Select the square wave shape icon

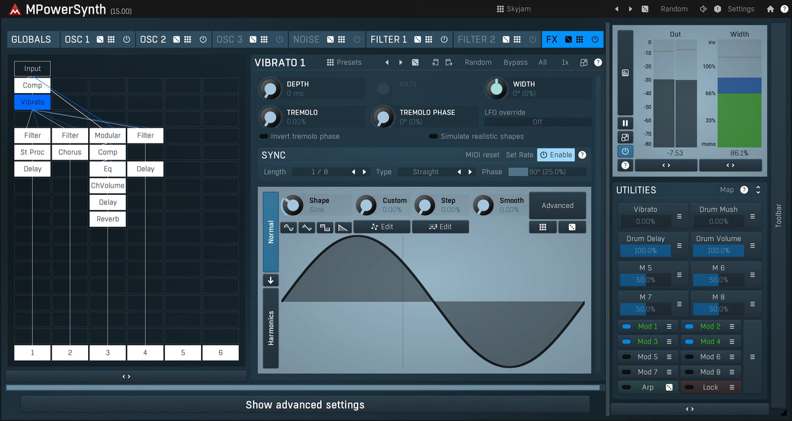coord(325,227)
